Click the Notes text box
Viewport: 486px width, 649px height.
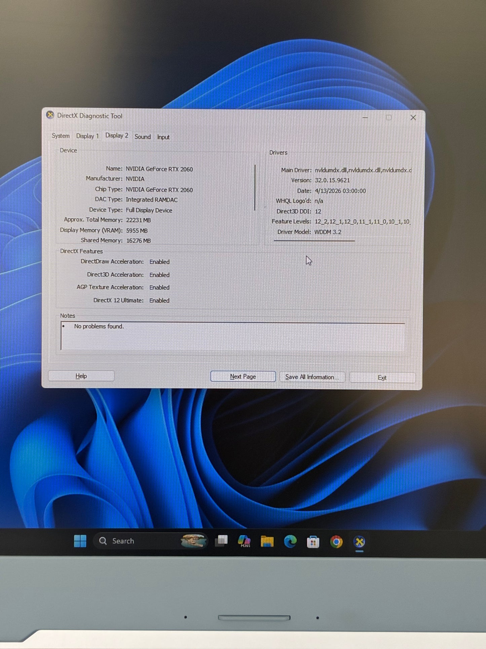[232, 336]
